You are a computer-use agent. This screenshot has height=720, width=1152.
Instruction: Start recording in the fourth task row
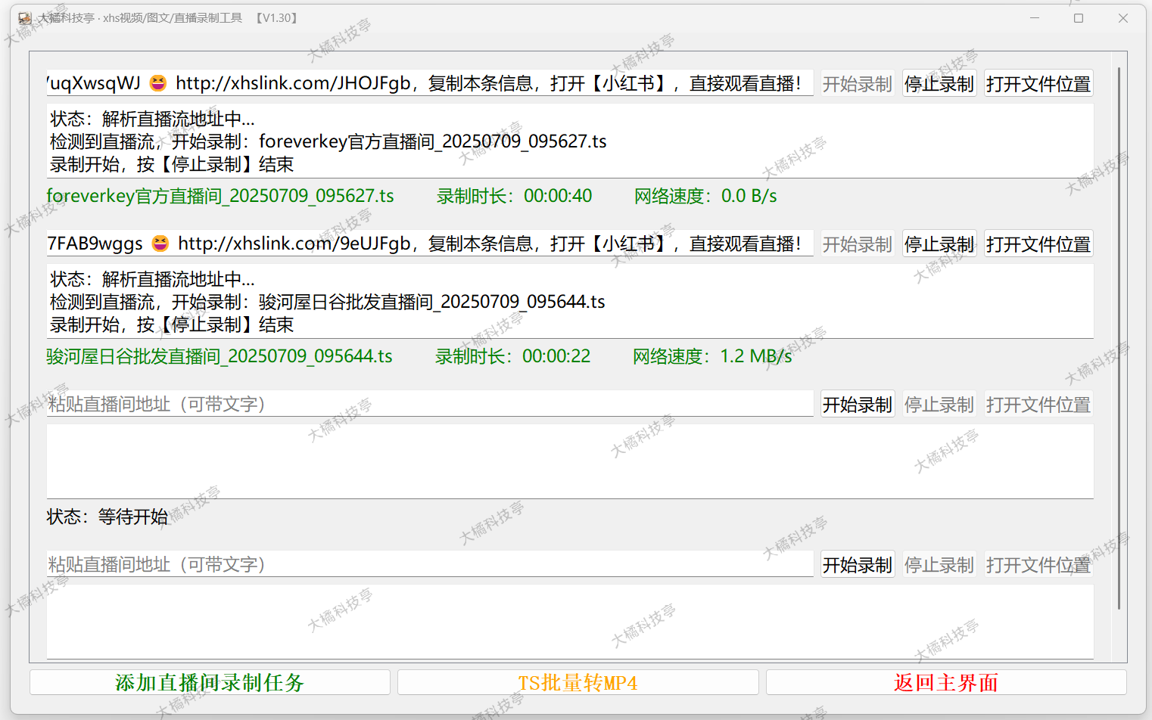(x=858, y=565)
